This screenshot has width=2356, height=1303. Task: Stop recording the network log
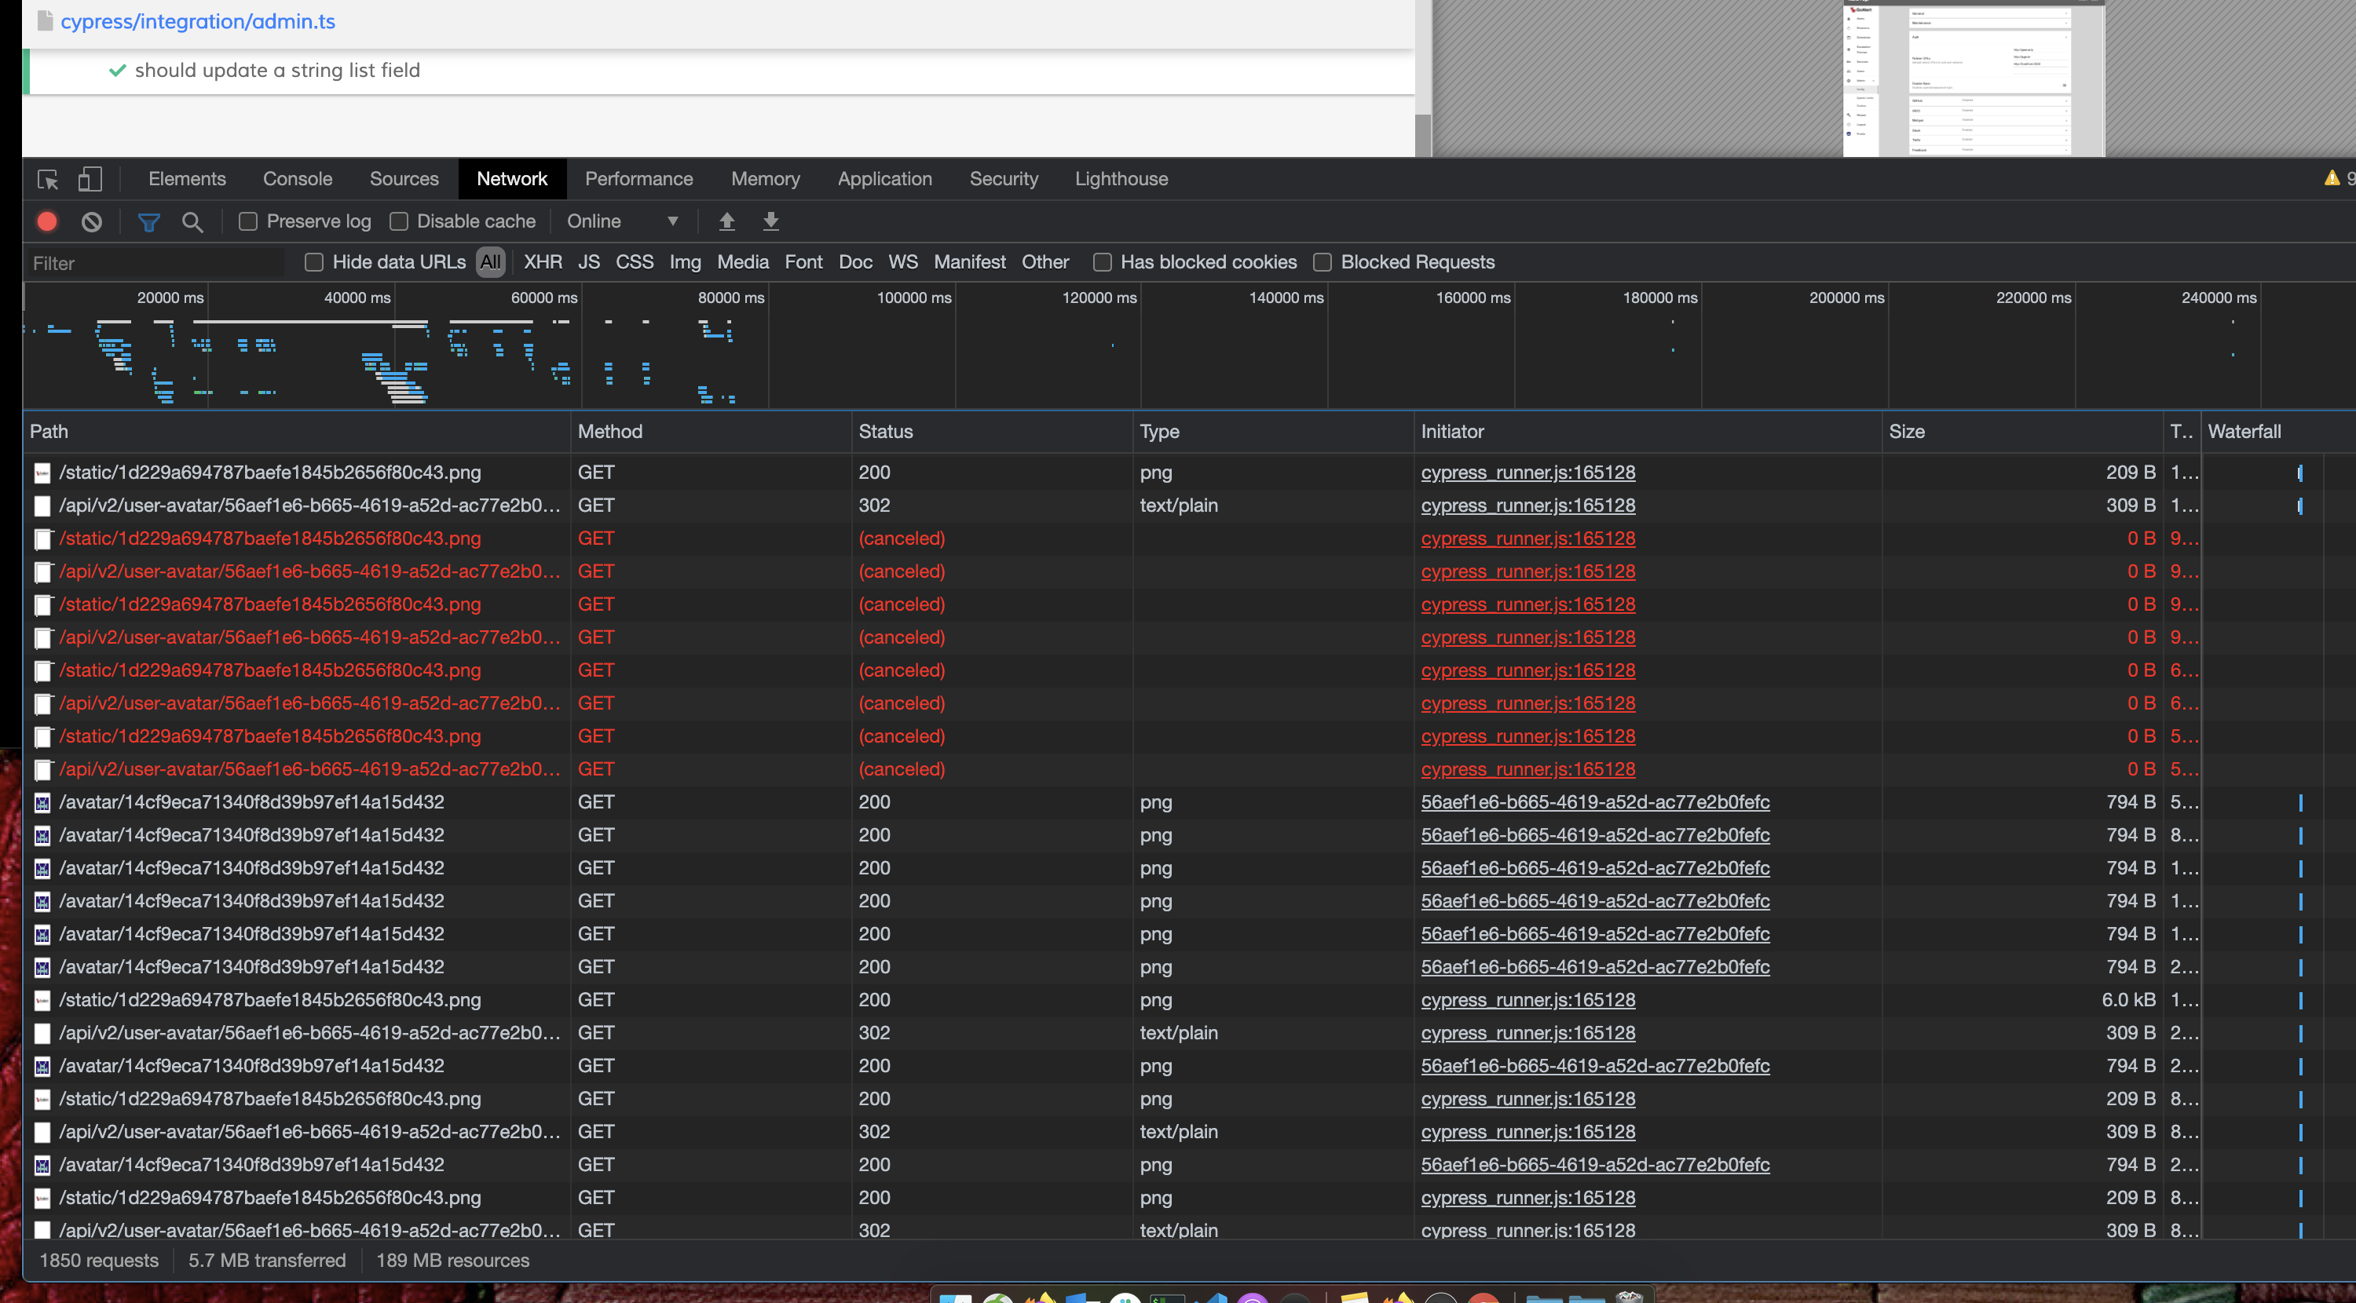point(46,221)
